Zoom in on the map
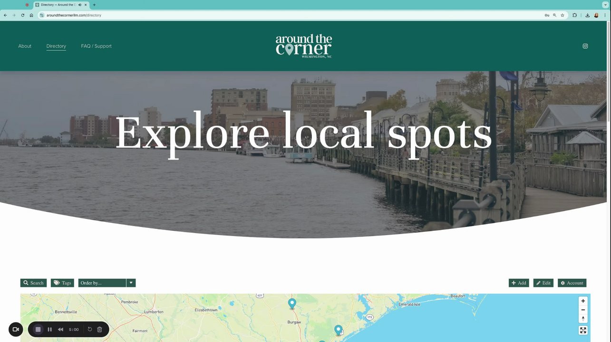 coord(583,301)
